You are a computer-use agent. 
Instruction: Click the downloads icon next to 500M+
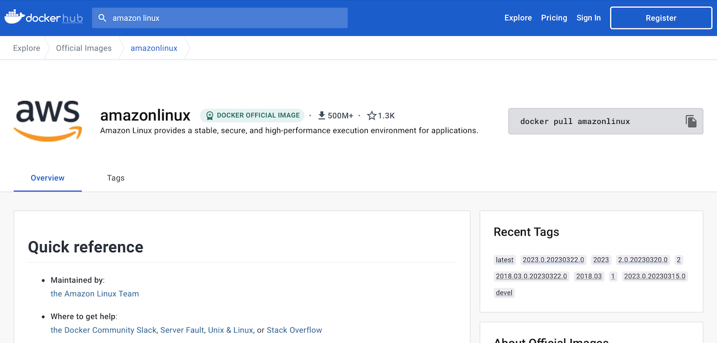pos(322,115)
